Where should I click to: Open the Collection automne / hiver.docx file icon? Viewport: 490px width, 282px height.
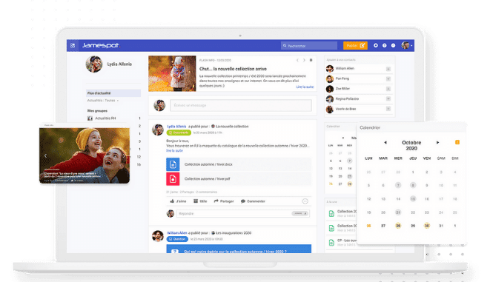coord(173,164)
